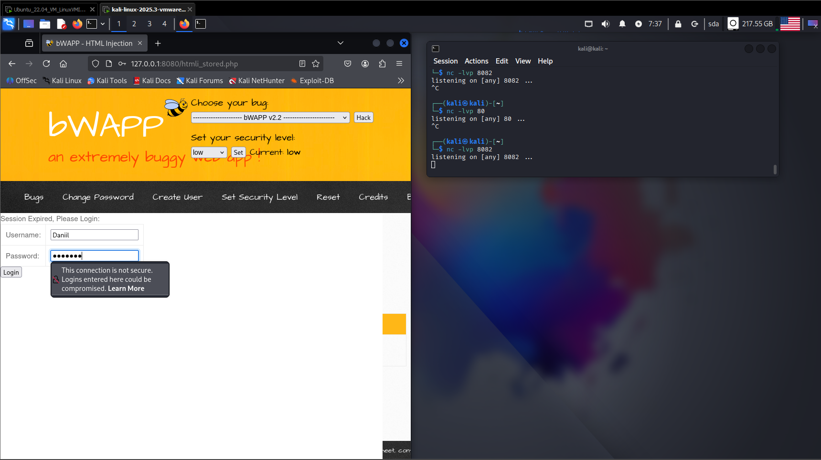
Task: Show more bookmarks with the chevron
Action: pos(401,80)
